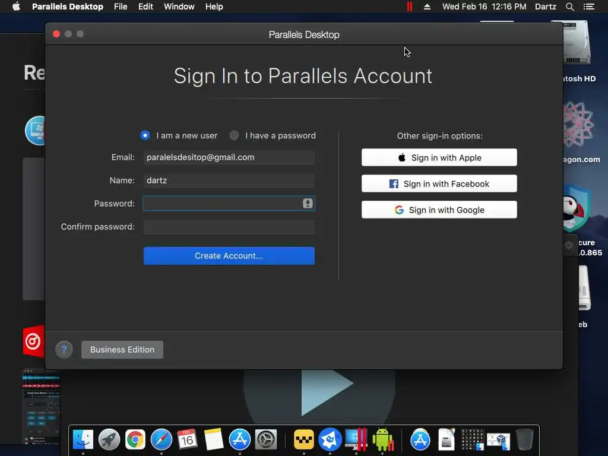Viewport: 608px width, 456px height.
Task: Click the eject icon in menu bar
Action: click(x=427, y=7)
